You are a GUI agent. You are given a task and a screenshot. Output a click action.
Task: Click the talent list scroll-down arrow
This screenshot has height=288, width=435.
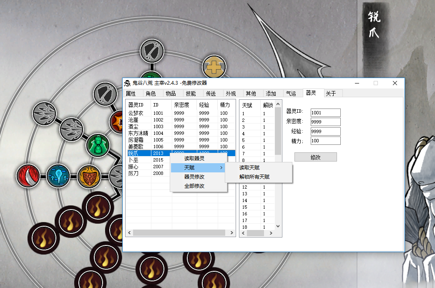point(278,226)
